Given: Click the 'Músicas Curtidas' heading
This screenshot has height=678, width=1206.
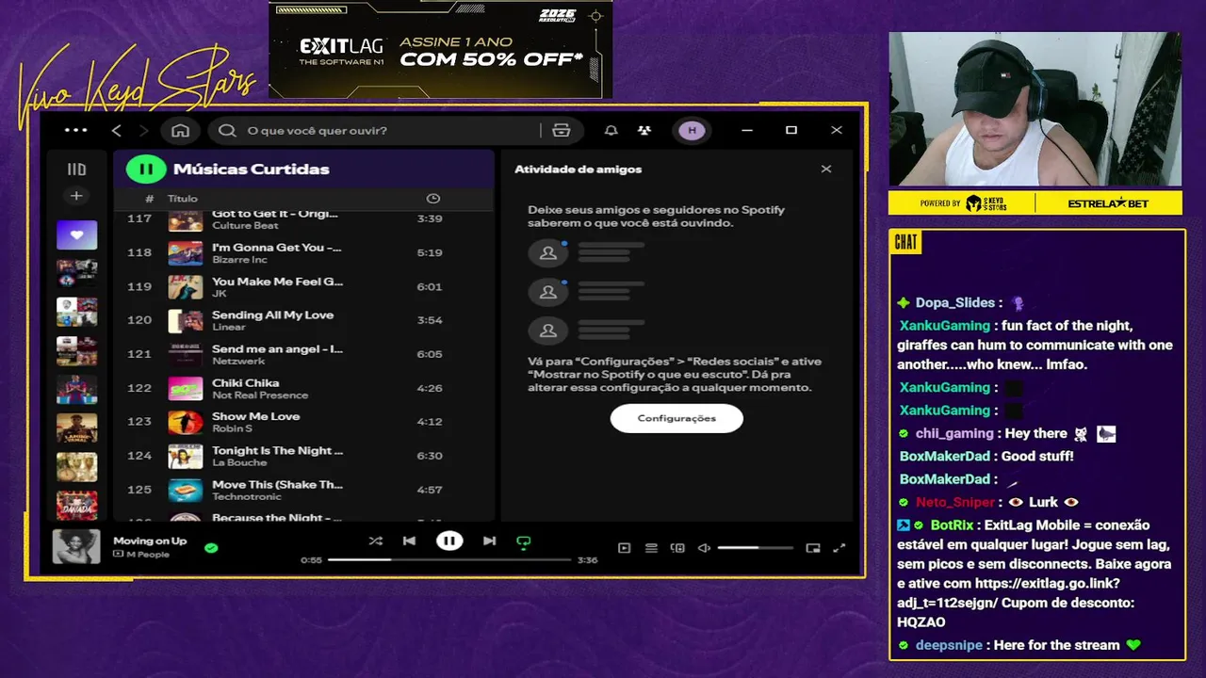Looking at the screenshot, I should (x=252, y=169).
